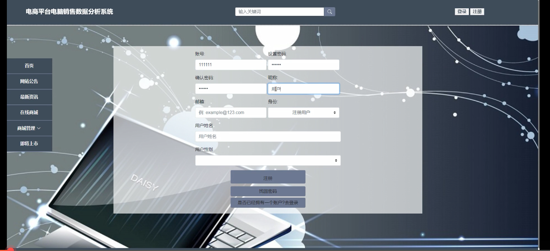The height and width of the screenshot is (251, 550).
Task: Expand the 商城管理 sidebar menu
Action: [29, 128]
